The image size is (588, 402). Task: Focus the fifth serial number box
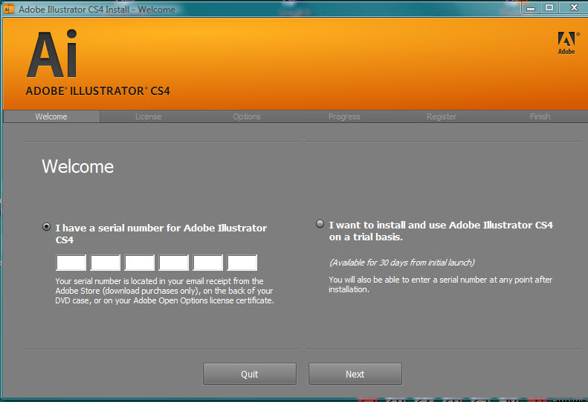tap(208, 263)
